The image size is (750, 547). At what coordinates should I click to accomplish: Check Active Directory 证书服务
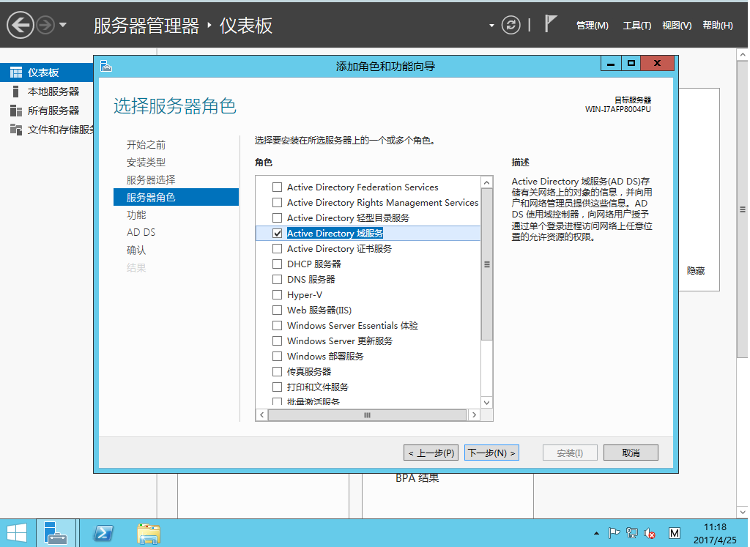coord(277,249)
